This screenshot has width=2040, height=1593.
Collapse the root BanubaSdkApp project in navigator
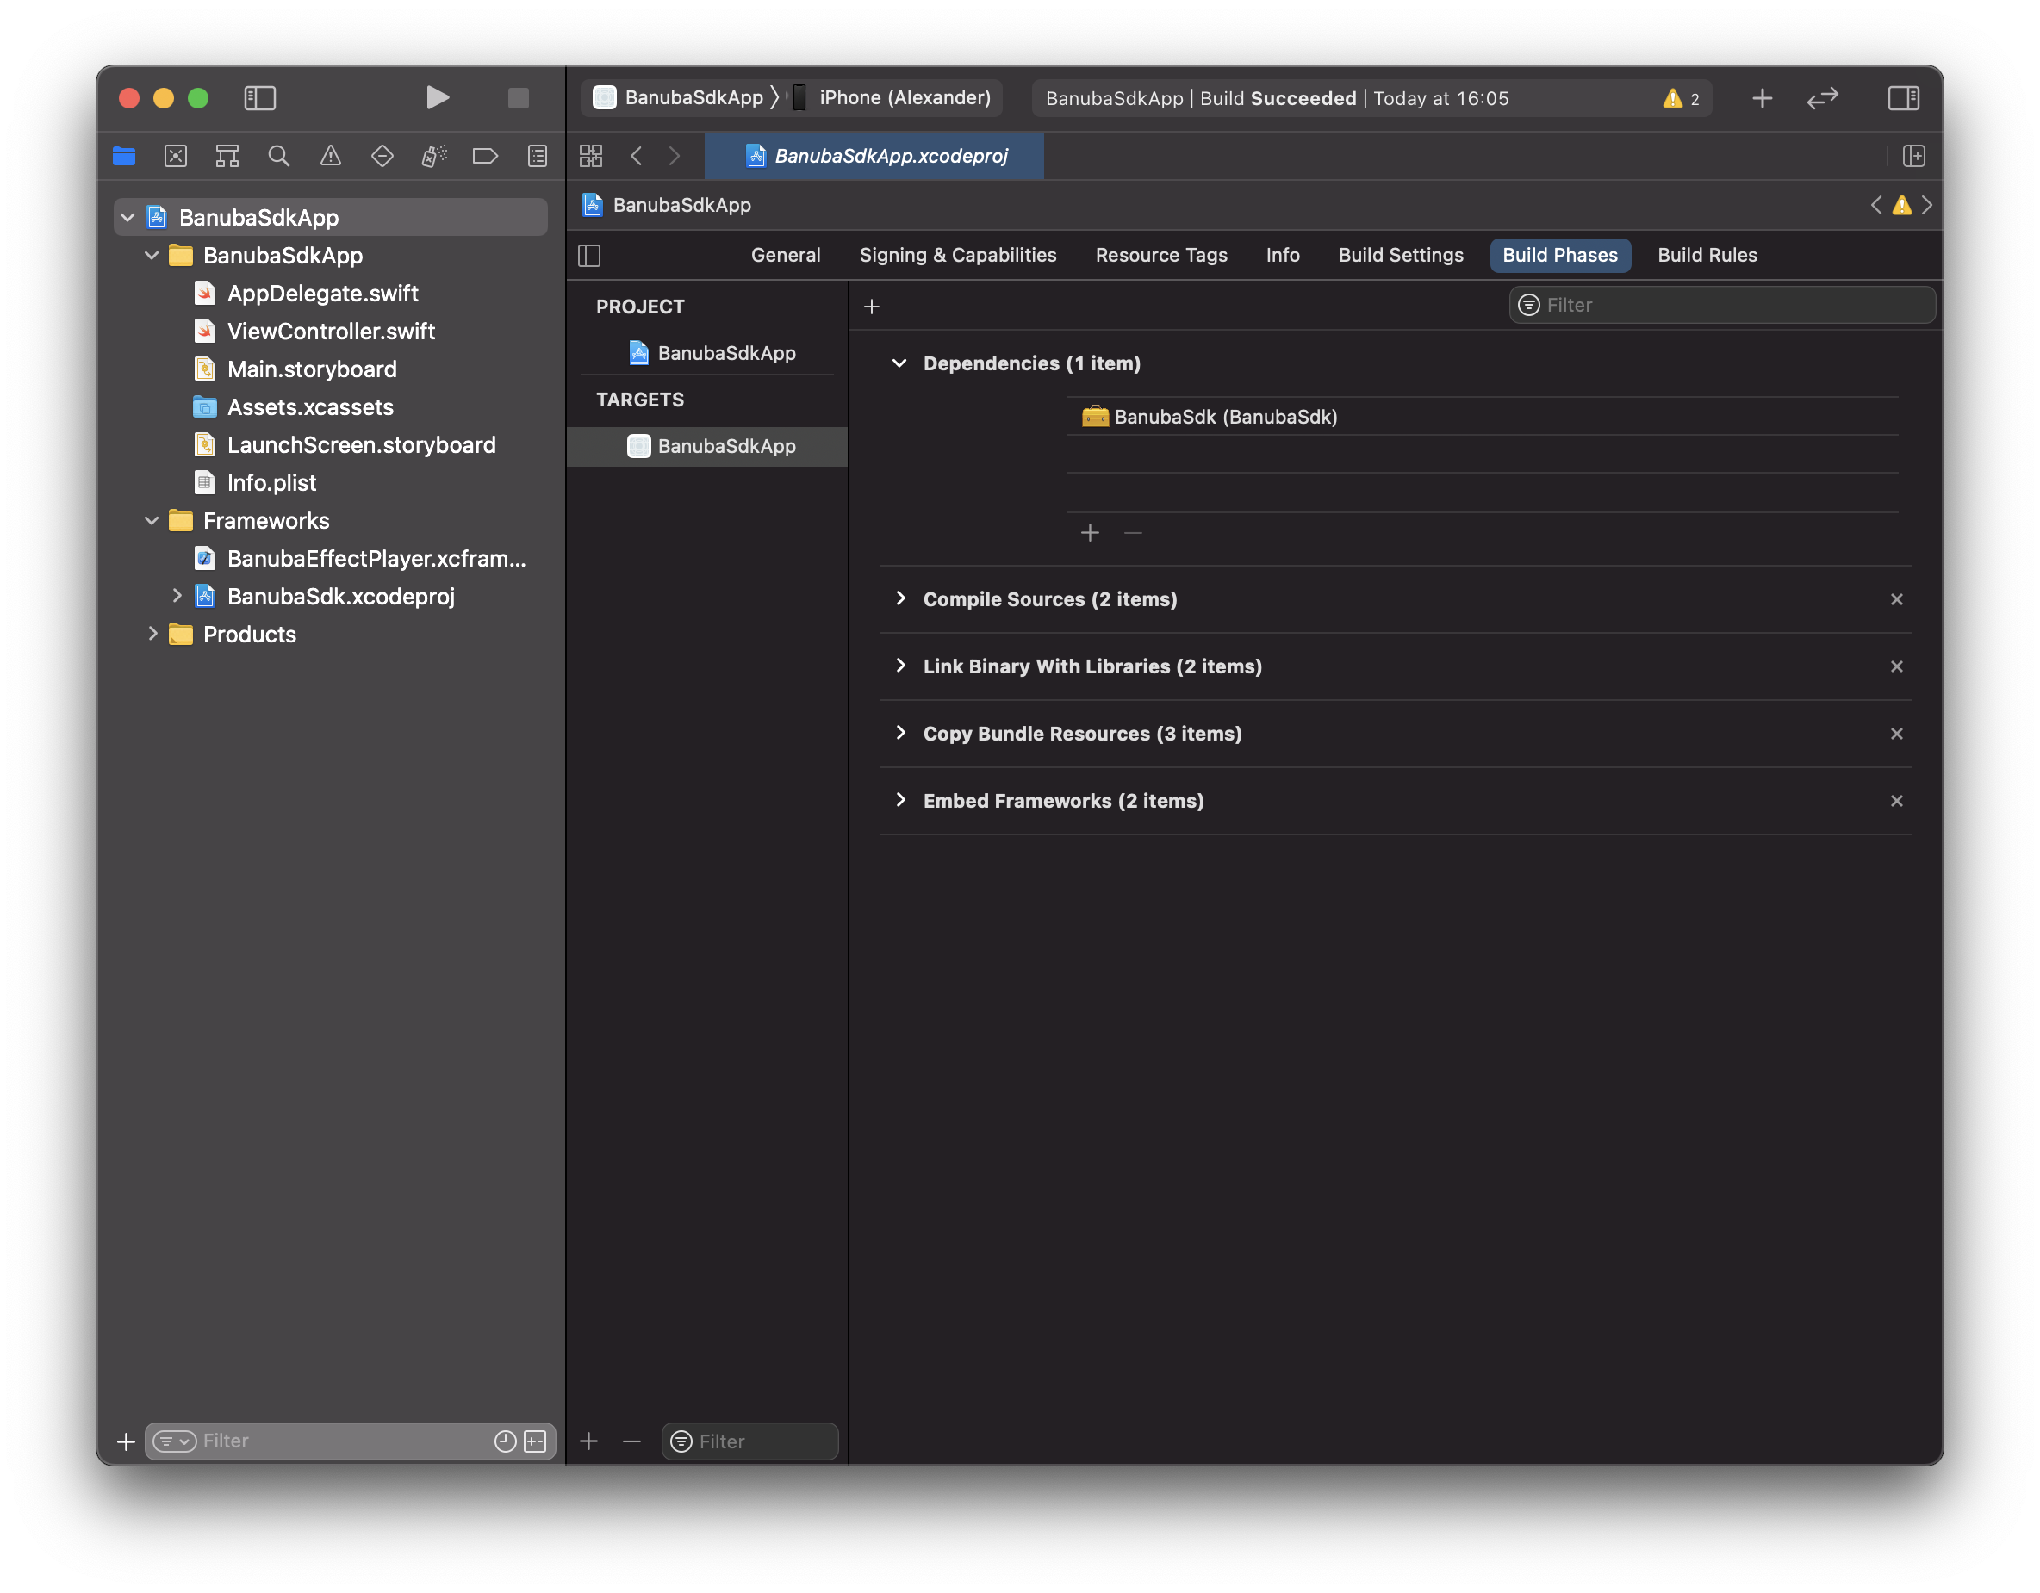[x=128, y=218]
